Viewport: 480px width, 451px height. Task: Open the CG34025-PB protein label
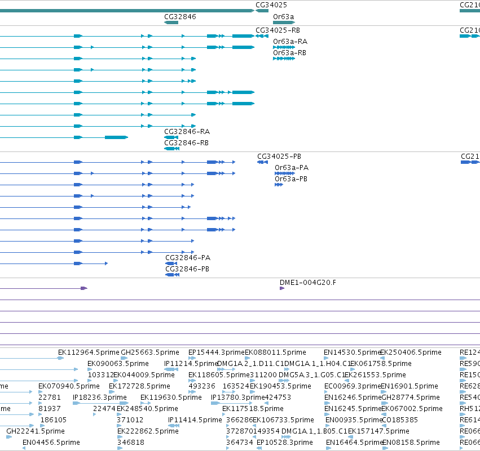279,157
